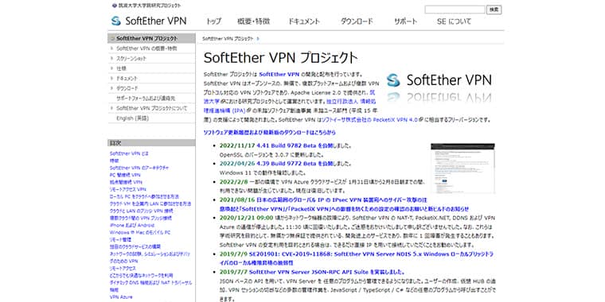Viewport: 605px width, 302px height.
Task: Open トップ in the top navigation
Action: pos(214,21)
